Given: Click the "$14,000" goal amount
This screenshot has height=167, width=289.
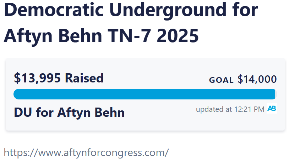Looking at the screenshot, I should (x=257, y=79).
